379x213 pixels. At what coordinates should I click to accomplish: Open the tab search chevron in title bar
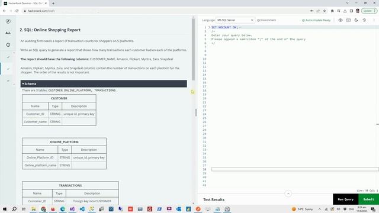point(348,3)
